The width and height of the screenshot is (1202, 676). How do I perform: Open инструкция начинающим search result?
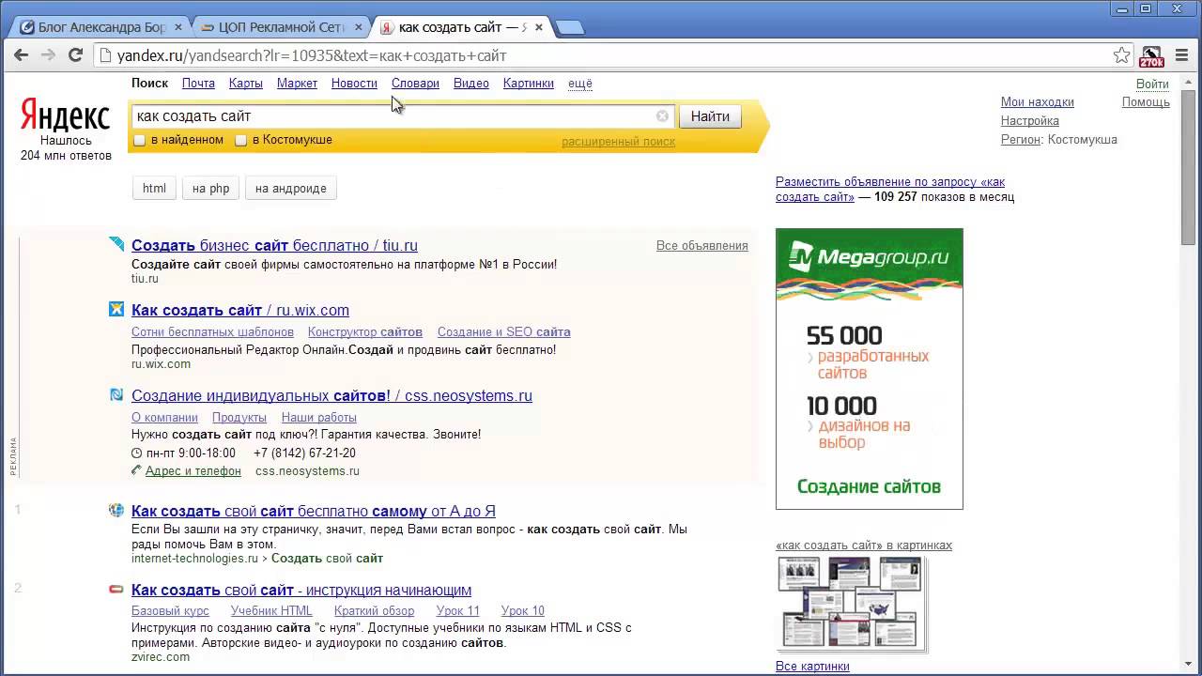301,590
